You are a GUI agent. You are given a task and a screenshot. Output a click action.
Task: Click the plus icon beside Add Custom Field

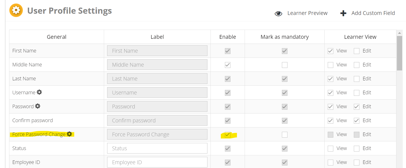pyautogui.click(x=343, y=13)
